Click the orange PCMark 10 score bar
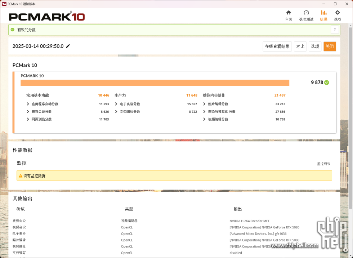The width and height of the screenshot is (353, 258). coord(155,83)
